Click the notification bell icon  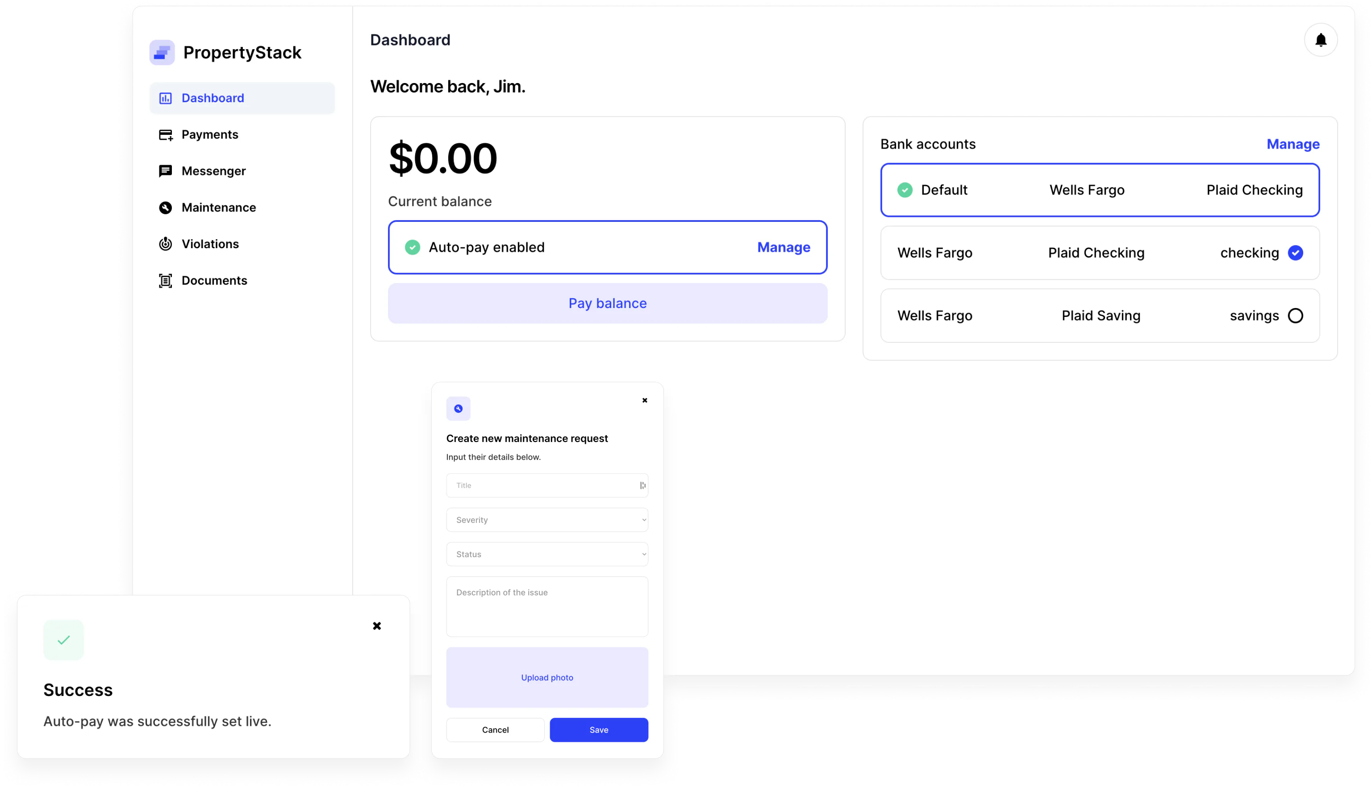pyautogui.click(x=1321, y=39)
